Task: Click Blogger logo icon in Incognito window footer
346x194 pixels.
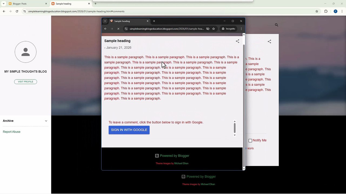Action: pyautogui.click(x=157, y=156)
